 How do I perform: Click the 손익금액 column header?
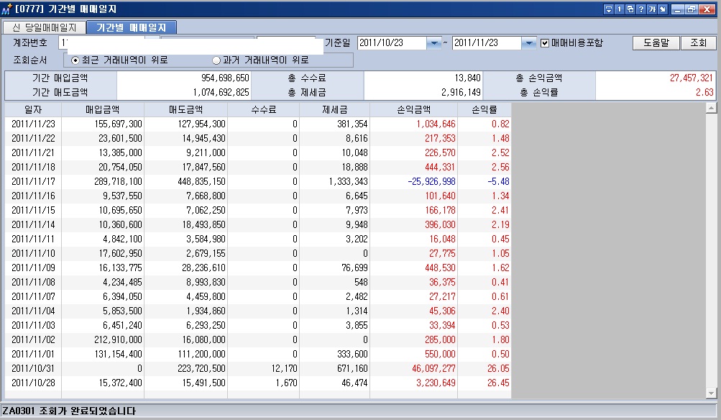[x=413, y=109]
